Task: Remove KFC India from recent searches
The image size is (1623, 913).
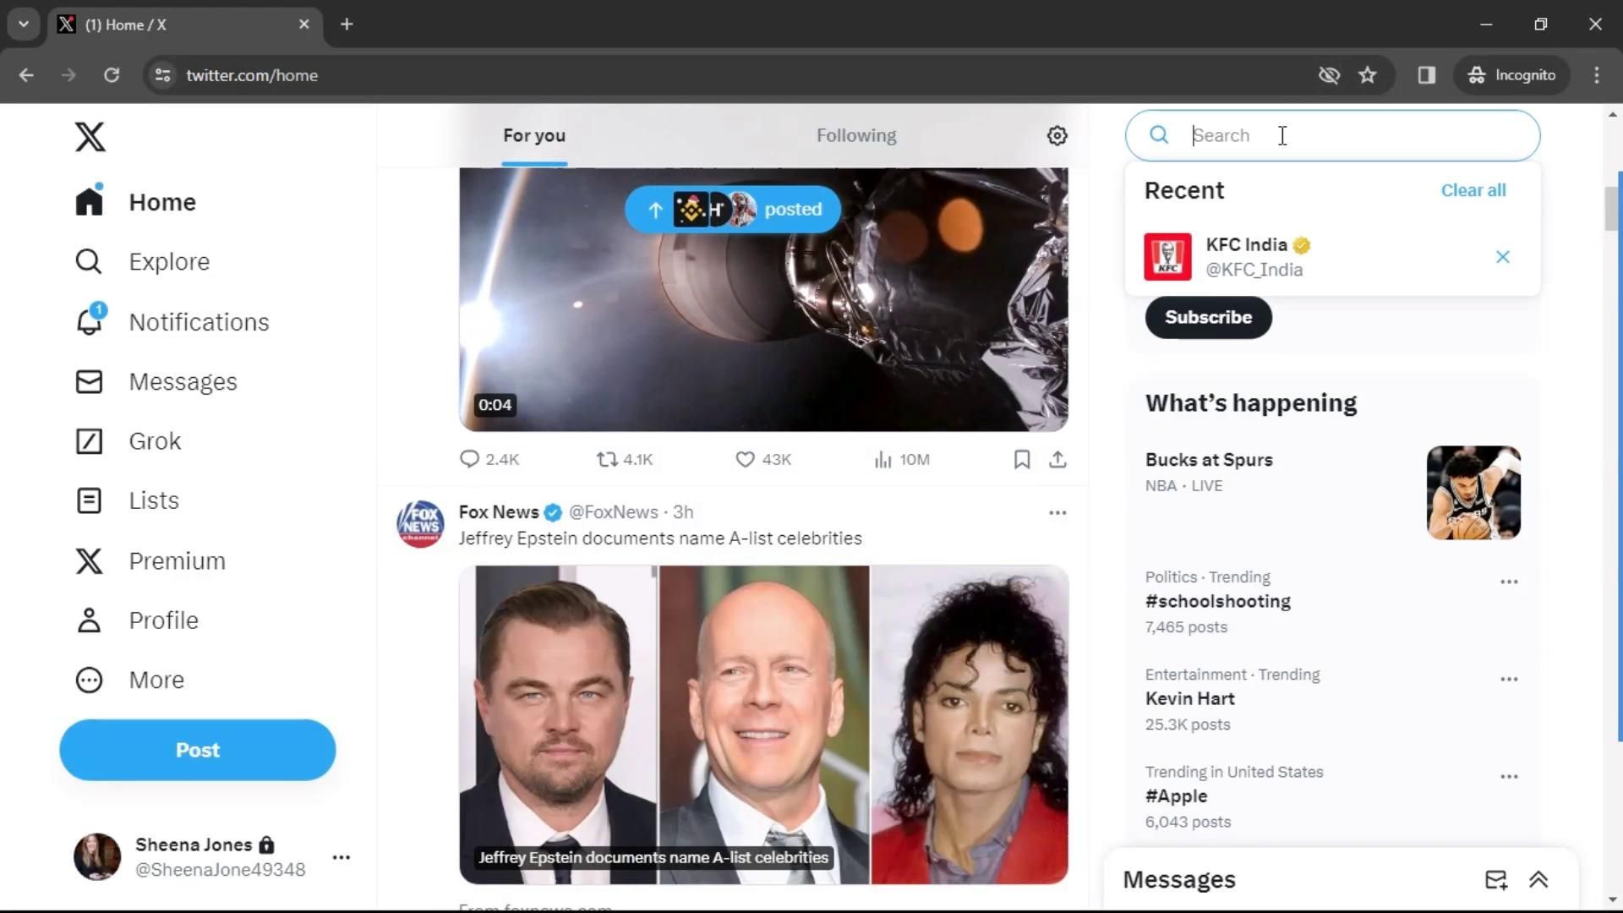Action: 1502,257
